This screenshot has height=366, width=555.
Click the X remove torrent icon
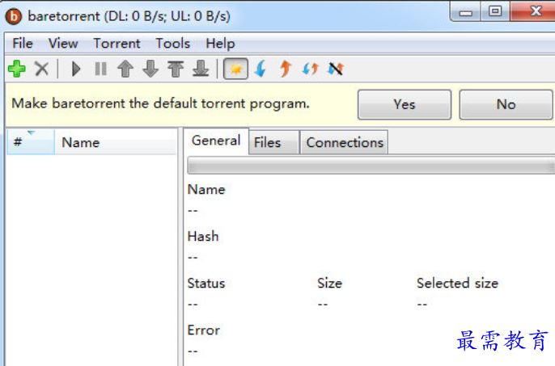click(42, 69)
